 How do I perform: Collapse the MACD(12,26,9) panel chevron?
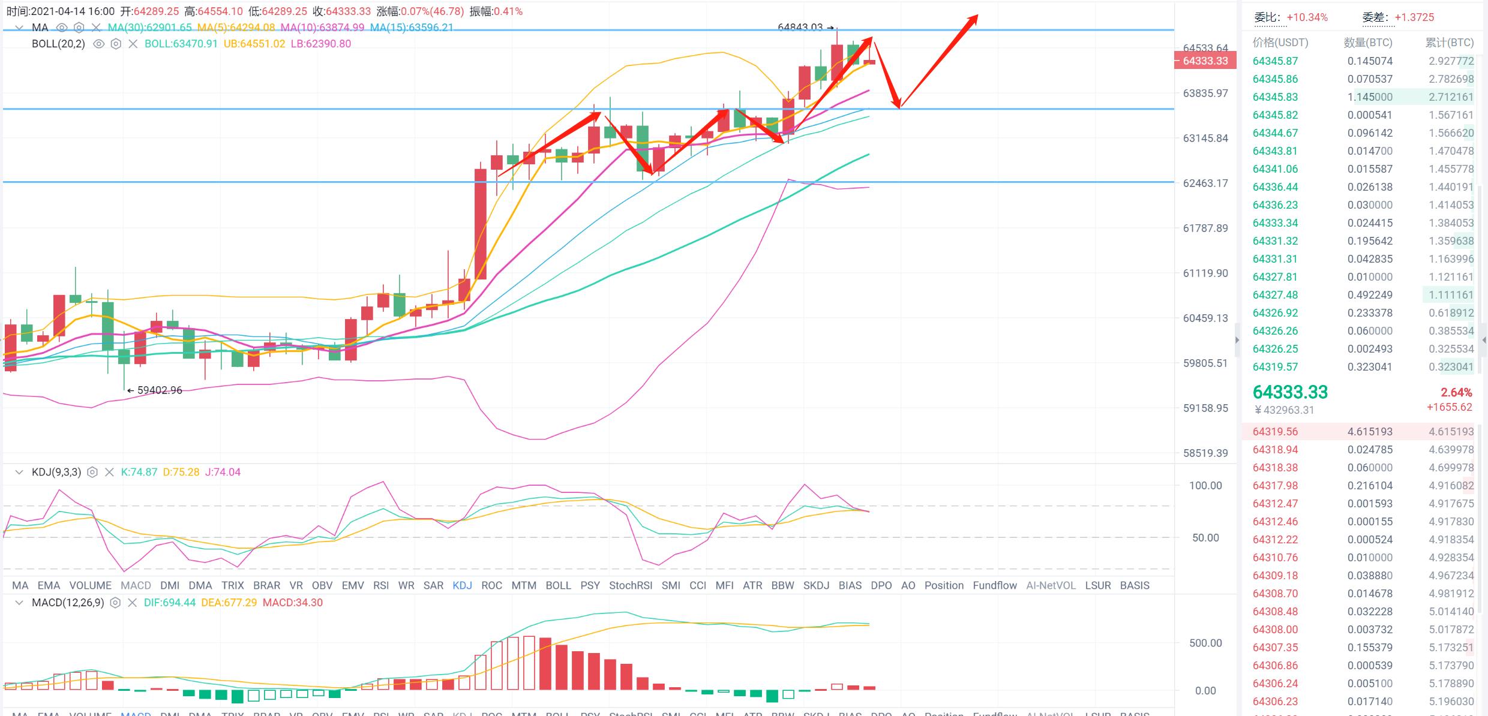click(20, 602)
